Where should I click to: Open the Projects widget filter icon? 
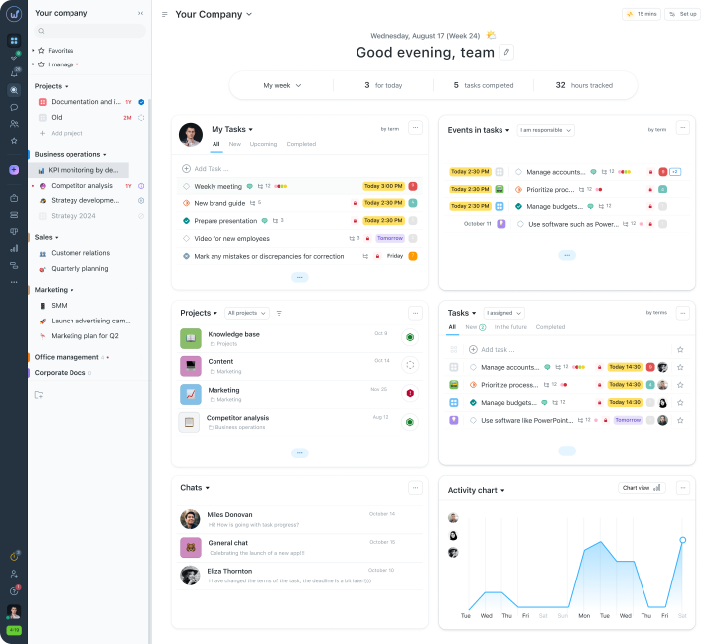click(x=279, y=314)
